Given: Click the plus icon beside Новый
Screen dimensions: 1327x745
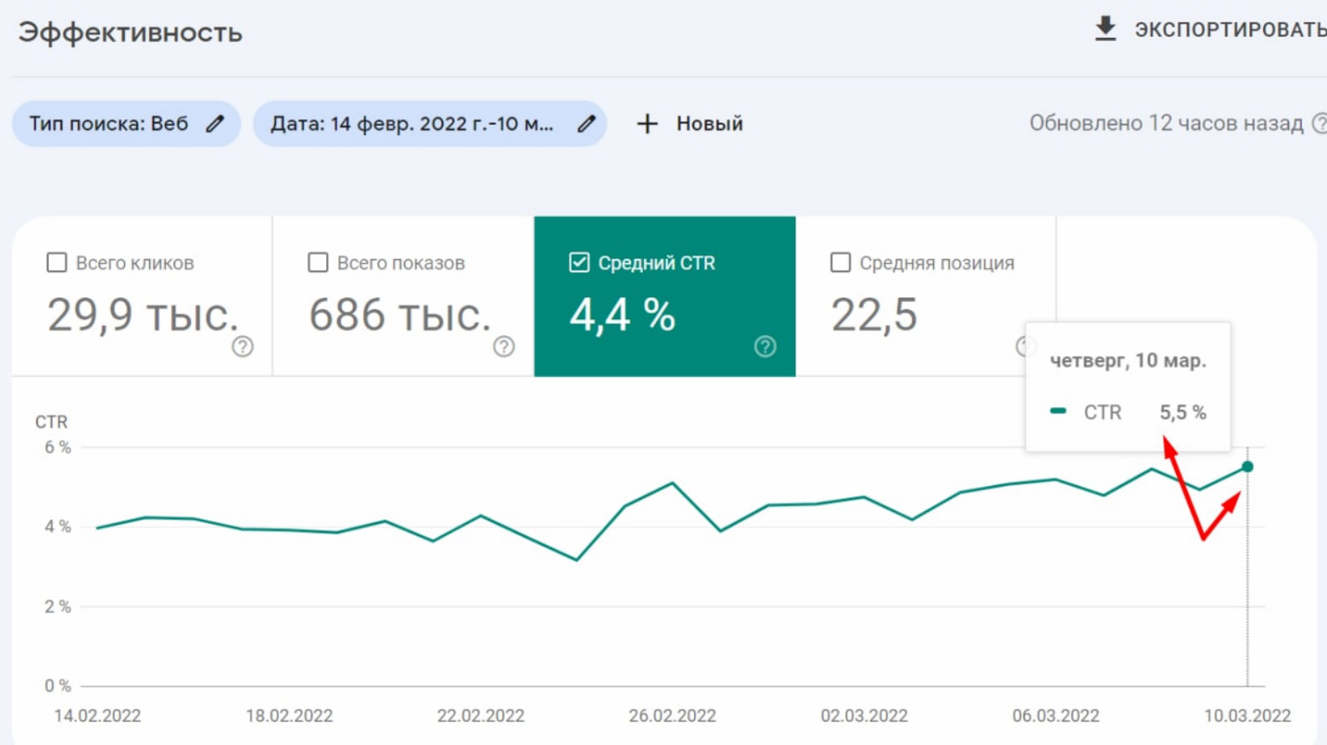Looking at the screenshot, I should 646,124.
